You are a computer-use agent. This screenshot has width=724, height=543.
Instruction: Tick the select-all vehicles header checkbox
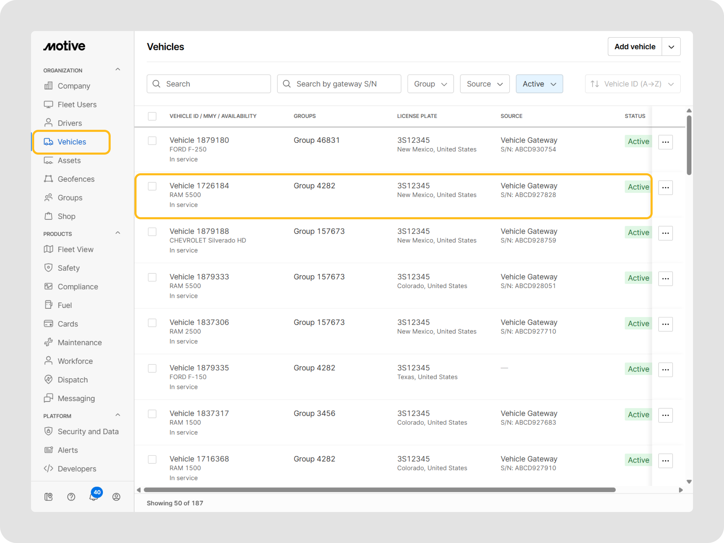[152, 116]
